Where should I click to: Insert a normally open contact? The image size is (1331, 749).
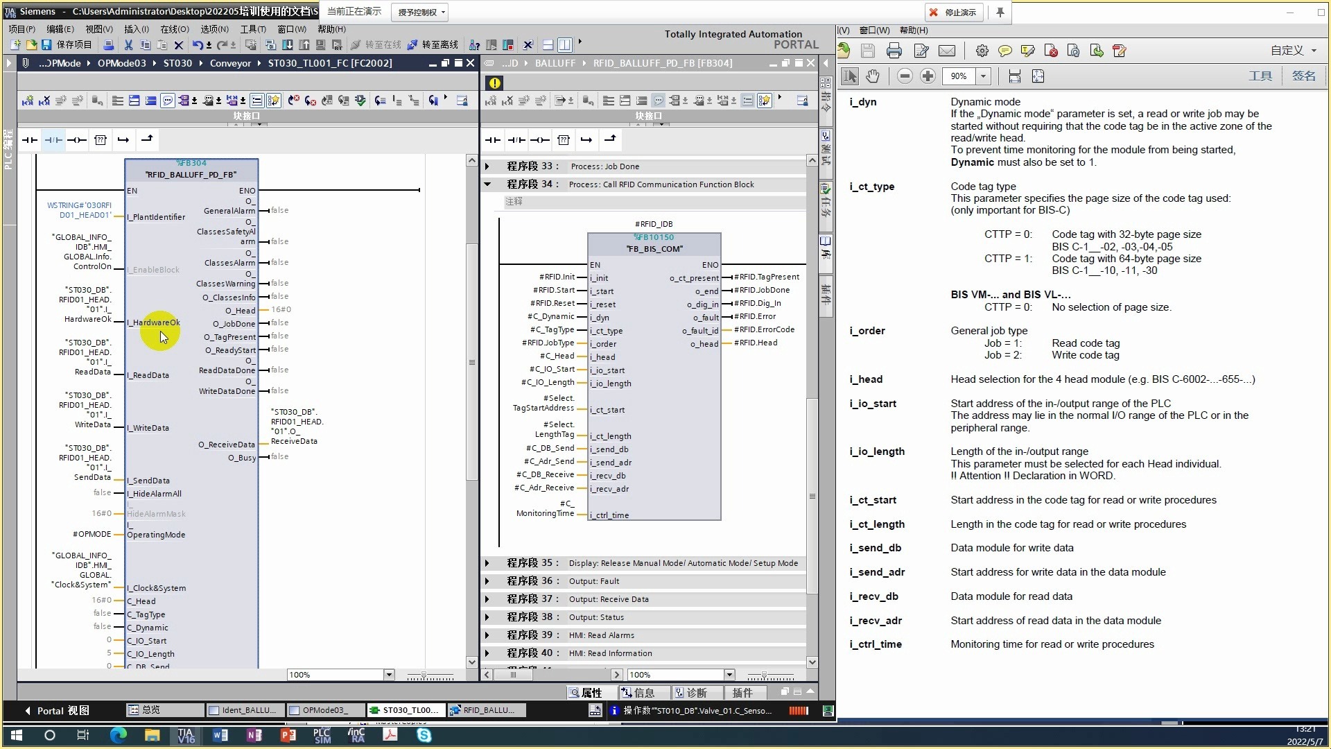point(30,140)
